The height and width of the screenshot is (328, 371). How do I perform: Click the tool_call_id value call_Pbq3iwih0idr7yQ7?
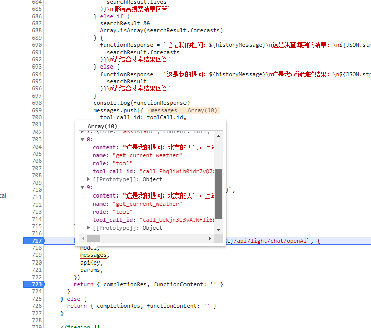(x=177, y=171)
